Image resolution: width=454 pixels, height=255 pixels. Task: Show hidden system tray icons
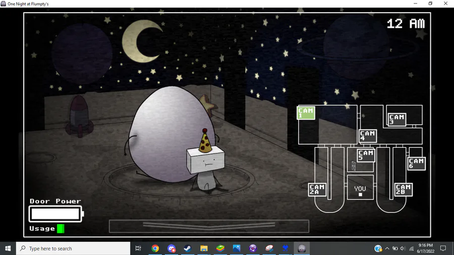pyautogui.click(x=387, y=248)
